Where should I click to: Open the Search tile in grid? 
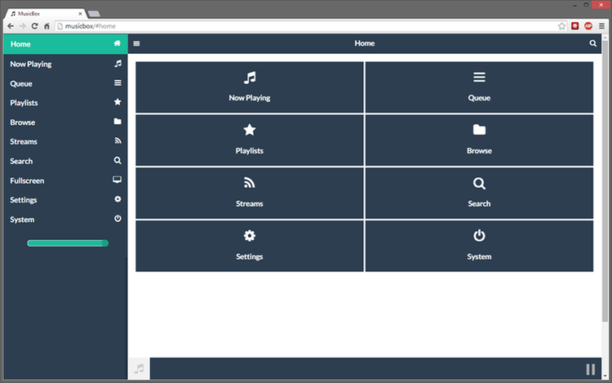coord(479,194)
